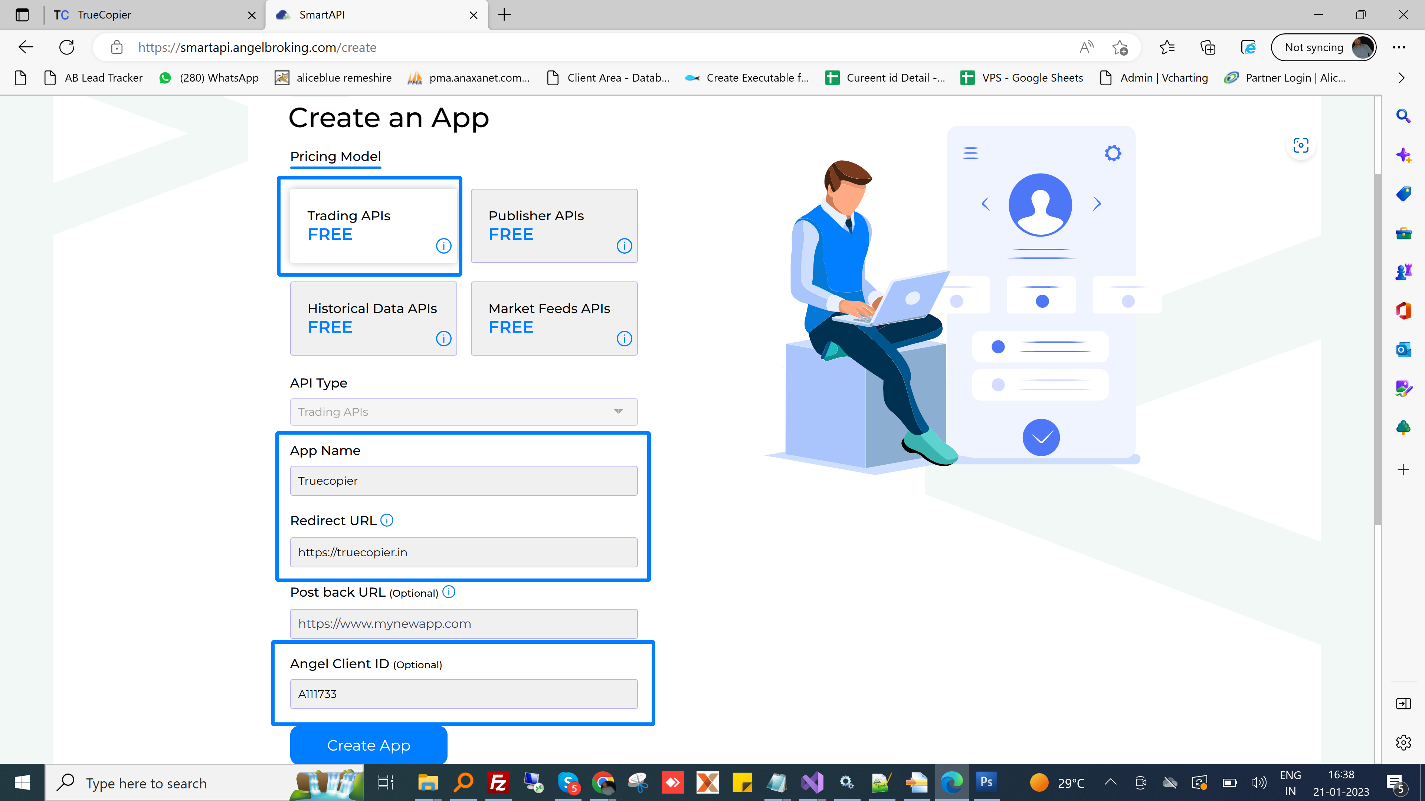Open VPS - Google Sheets bookmark
1425x801 pixels.
click(x=1022, y=78)
